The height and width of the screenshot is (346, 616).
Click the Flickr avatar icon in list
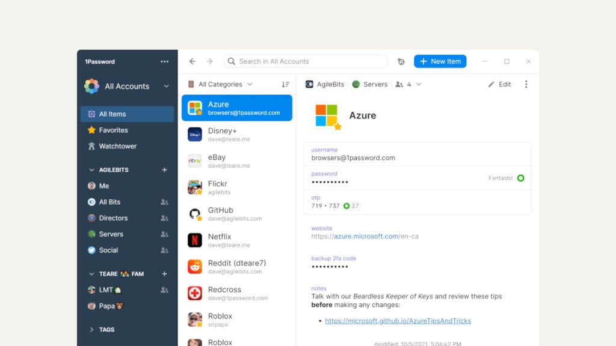tap(195, 187)
